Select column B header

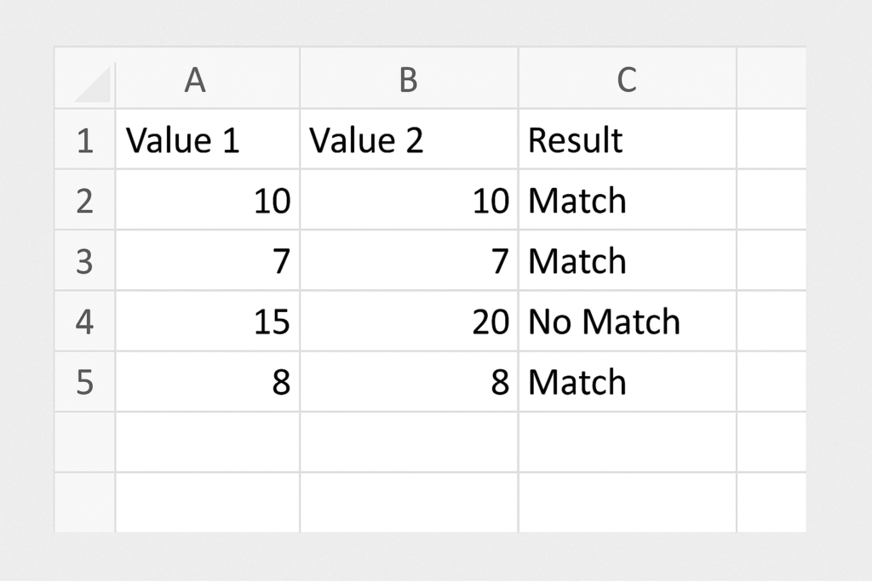coord(409,78)
